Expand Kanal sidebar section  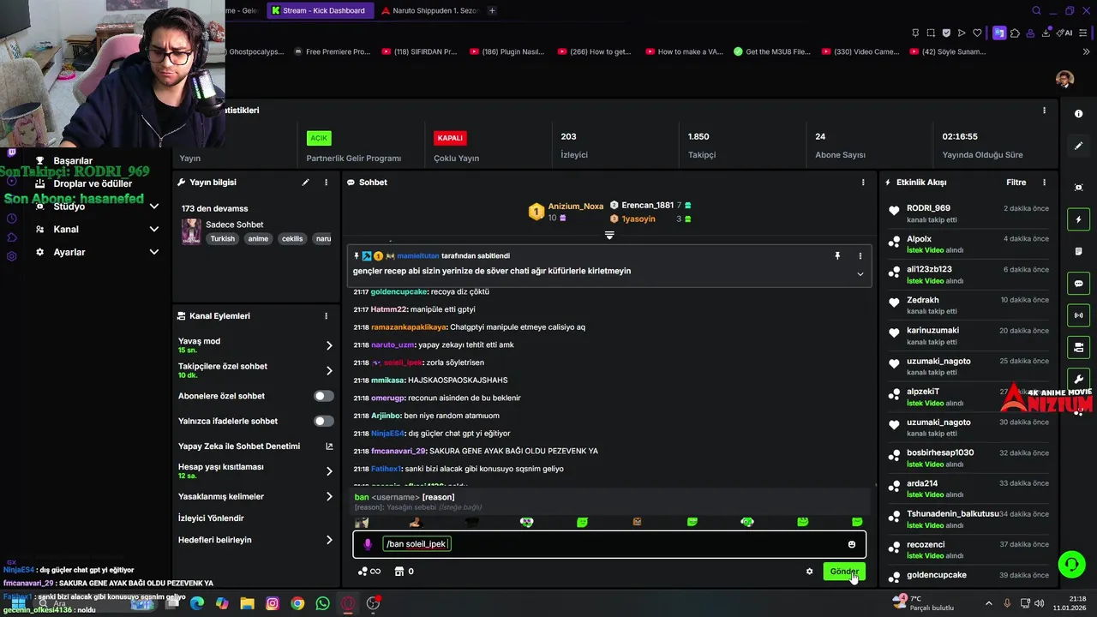pos(154,229)
